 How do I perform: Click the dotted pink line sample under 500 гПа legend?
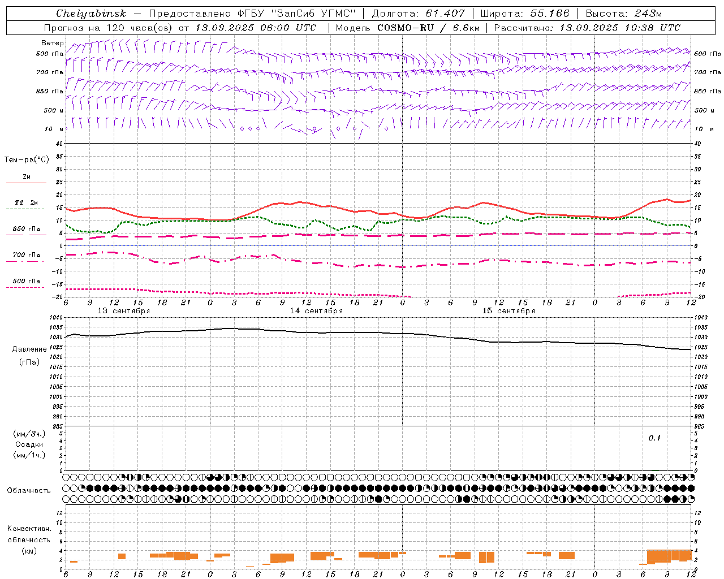(25, 288)
